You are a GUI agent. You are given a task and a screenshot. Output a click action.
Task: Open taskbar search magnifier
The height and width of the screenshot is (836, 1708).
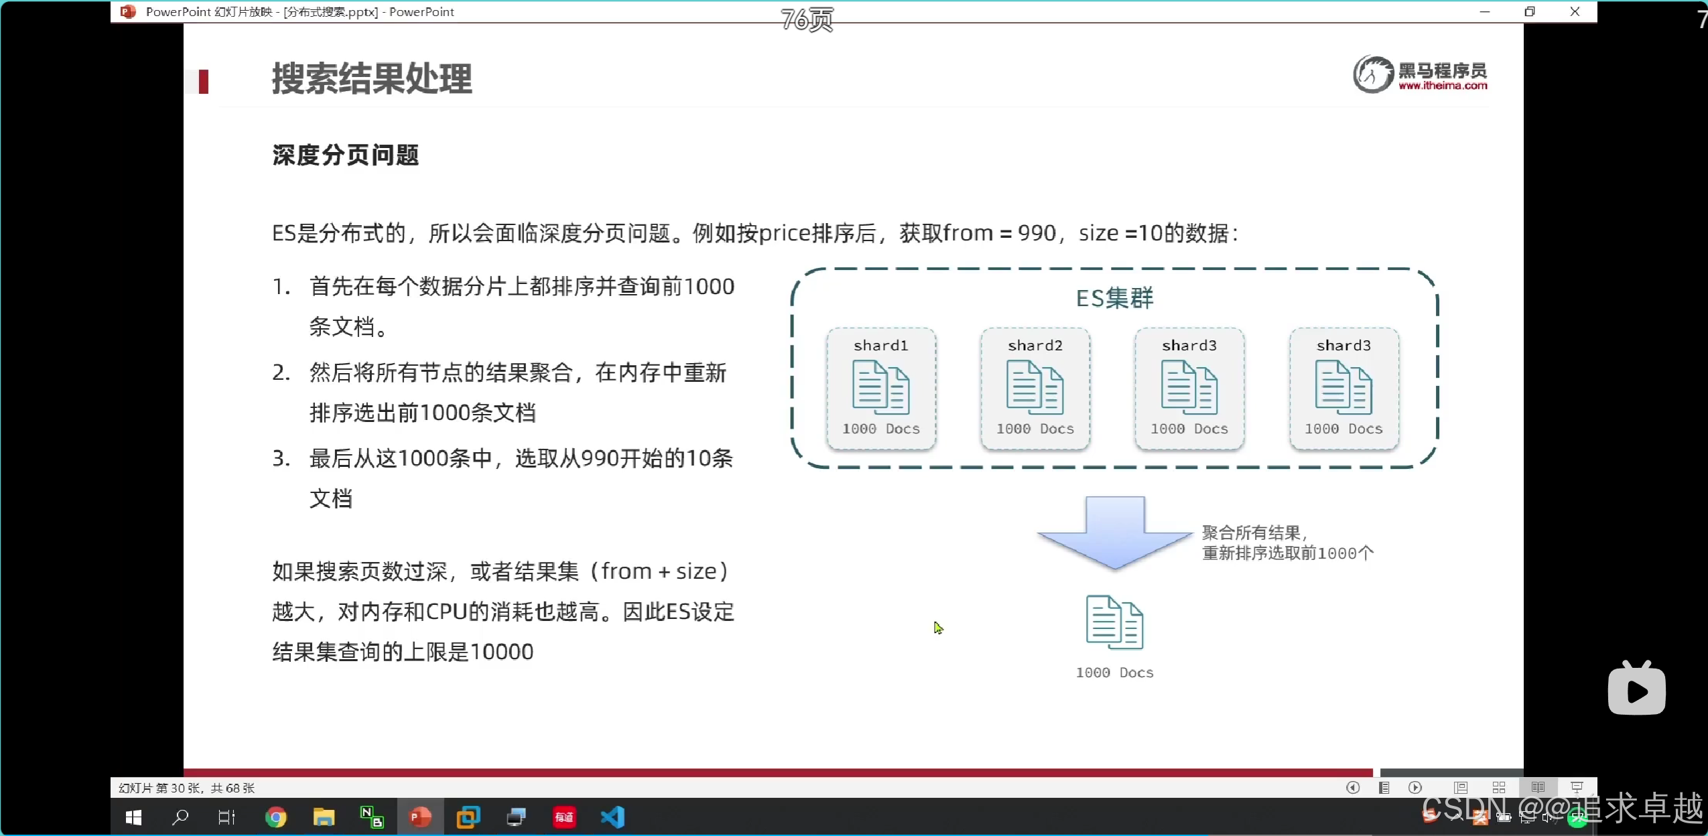click(180, 817)
